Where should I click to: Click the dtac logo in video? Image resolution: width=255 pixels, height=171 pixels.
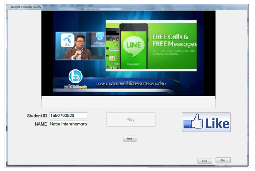click(67, 40)
